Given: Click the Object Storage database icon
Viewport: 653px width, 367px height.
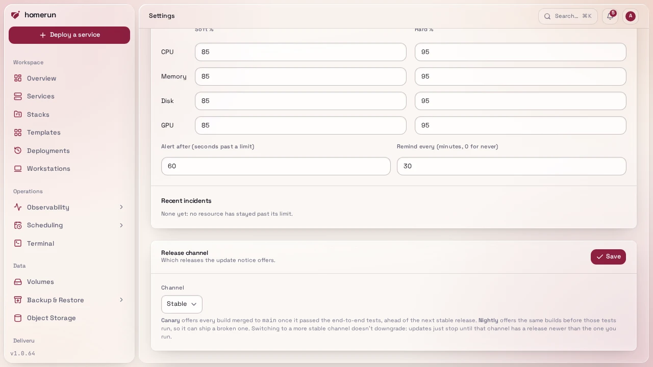Looking at the screenshot, I should click(x=18, y=318).
